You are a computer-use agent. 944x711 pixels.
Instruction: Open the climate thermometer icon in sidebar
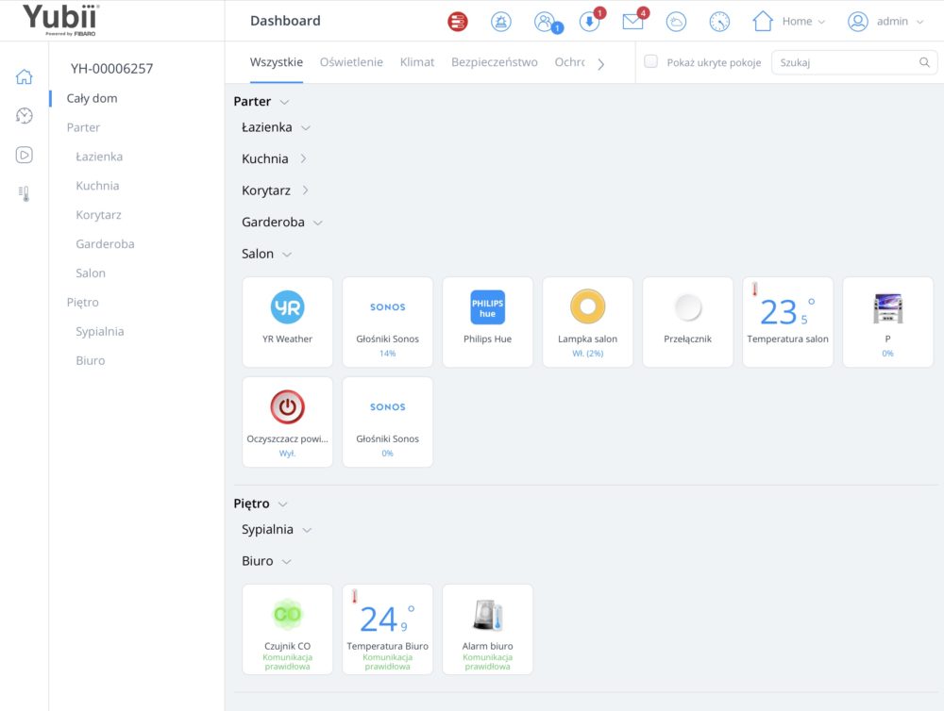(x=25, y=193)
